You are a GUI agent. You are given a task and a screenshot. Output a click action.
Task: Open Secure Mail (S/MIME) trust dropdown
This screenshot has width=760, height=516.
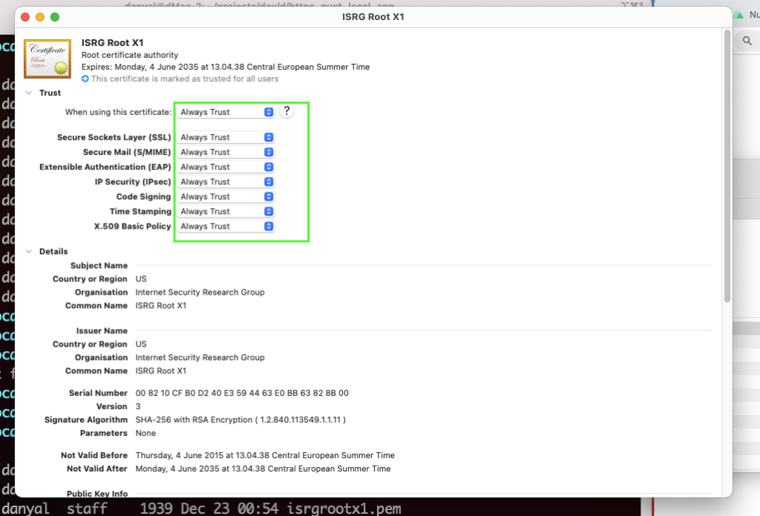coord(226,152)
